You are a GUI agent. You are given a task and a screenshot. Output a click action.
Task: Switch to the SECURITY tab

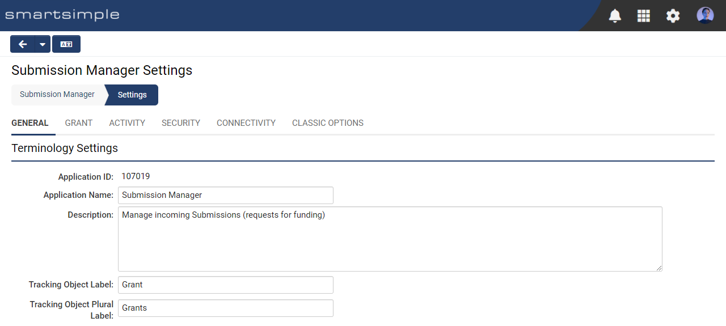pyautogui.click(x=181, y=123)
